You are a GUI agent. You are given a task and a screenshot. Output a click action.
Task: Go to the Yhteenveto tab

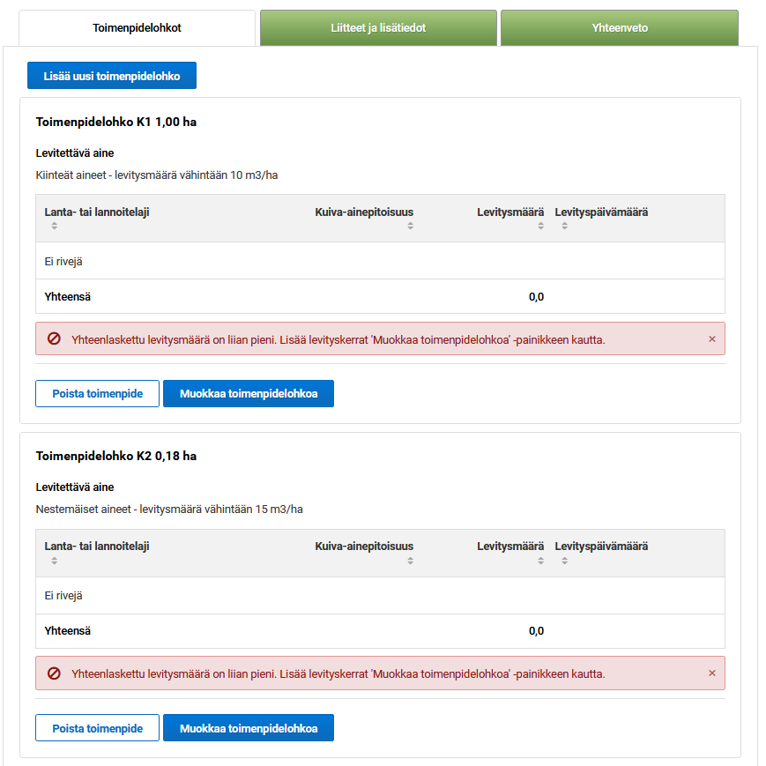(620, 28)
